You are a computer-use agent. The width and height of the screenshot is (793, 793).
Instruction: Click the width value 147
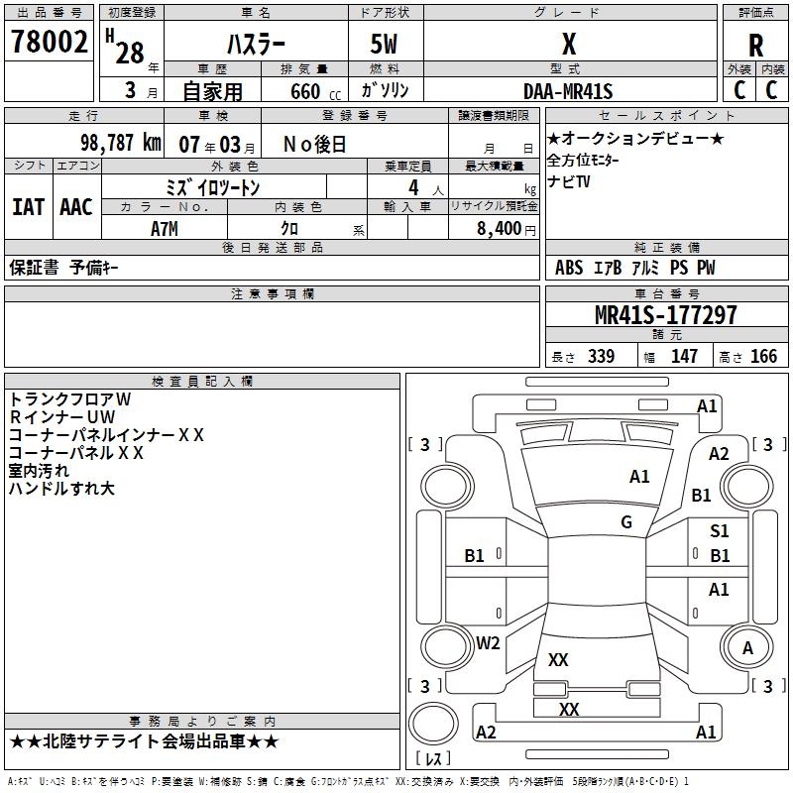point(684,356)
